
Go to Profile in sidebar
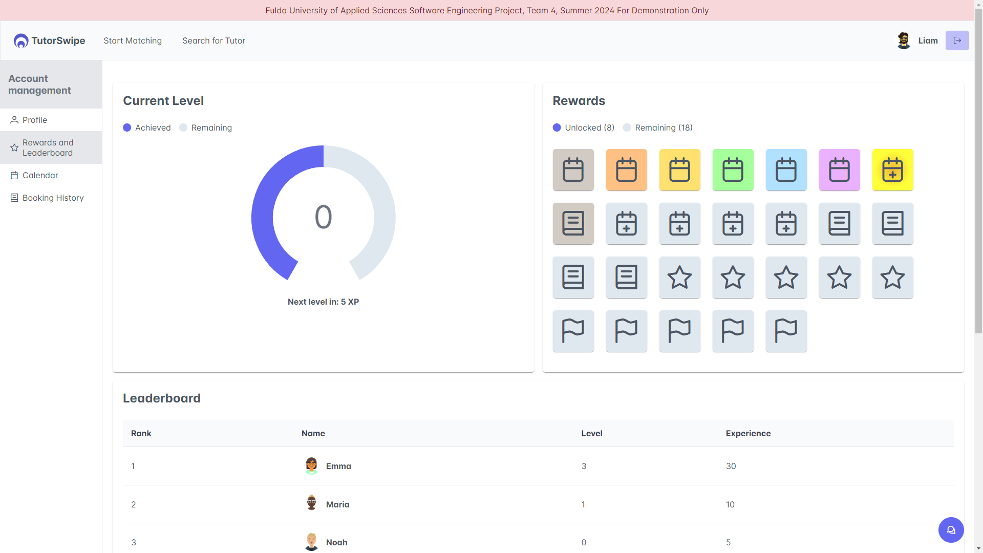coord(35,120)
